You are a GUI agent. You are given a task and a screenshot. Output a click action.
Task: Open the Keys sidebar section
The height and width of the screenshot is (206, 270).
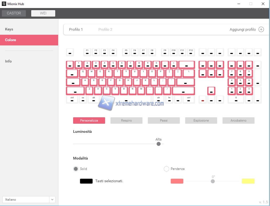(x=9, y=29)
